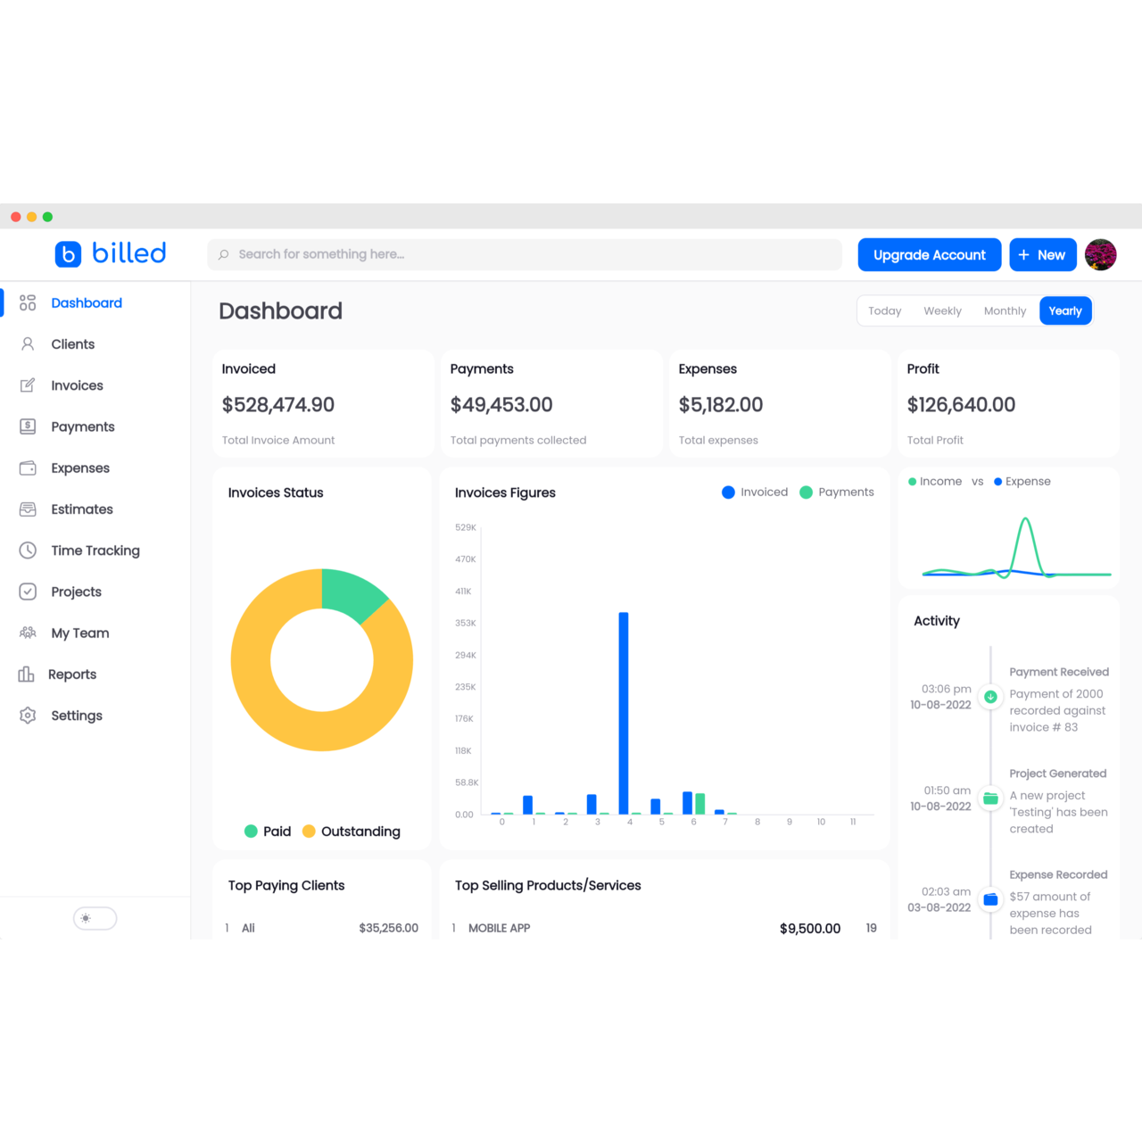Viewport: 1142px width, 1142px height.
Task: Open the New creation dropdown
Action: [1042, 255]
